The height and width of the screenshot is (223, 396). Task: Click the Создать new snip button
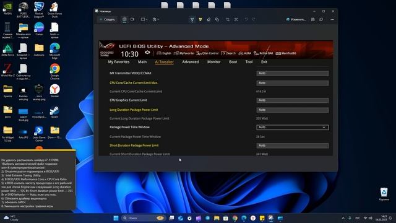[108, 19]
